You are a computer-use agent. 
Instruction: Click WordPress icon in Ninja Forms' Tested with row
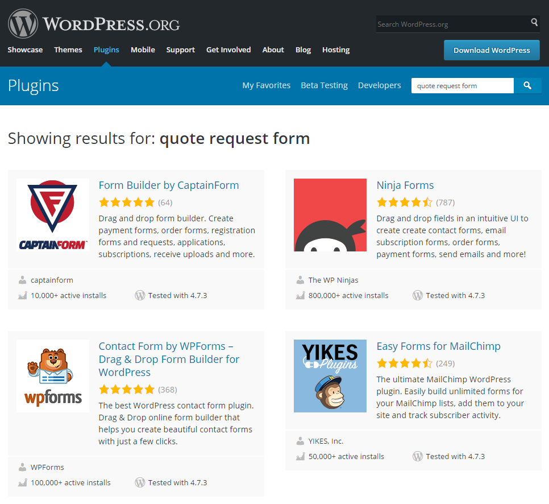click(418, 295)
